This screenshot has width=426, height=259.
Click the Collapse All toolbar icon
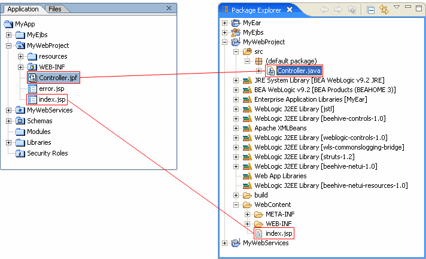(370, 10)
